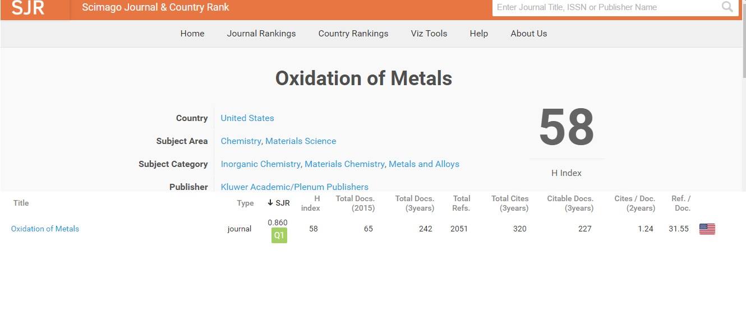This screenshot has height=311, width=746.
Task: Click the United States flag icon
Action: pos(707,229)
